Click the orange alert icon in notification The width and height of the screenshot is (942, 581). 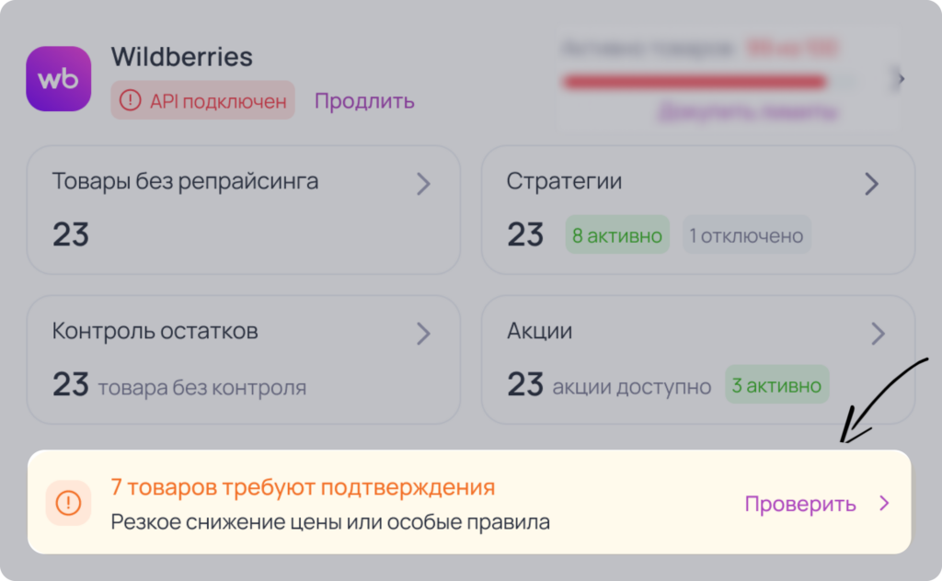[68, 502]
